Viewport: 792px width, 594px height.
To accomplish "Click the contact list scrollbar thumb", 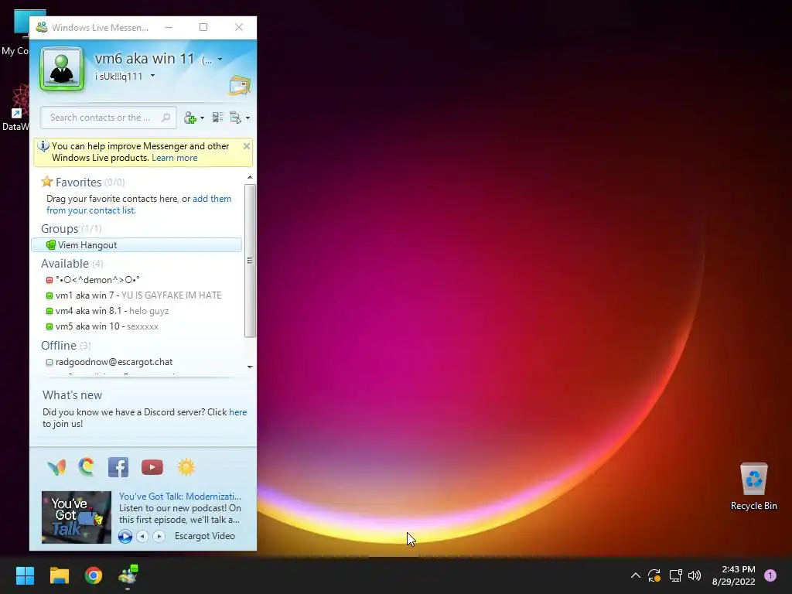I will [x=250, y=261].
